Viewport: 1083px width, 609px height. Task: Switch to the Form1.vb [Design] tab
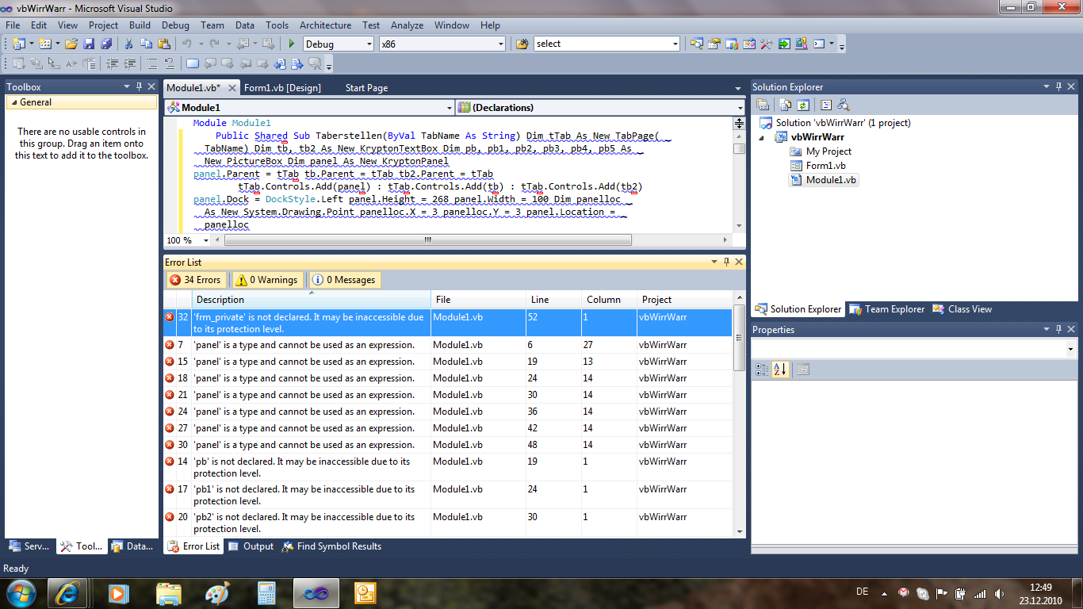click(282, 88)
